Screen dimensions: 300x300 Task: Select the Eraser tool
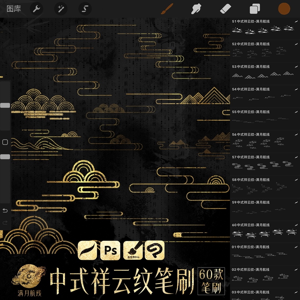pyautogui.click(x=225, y=8)
